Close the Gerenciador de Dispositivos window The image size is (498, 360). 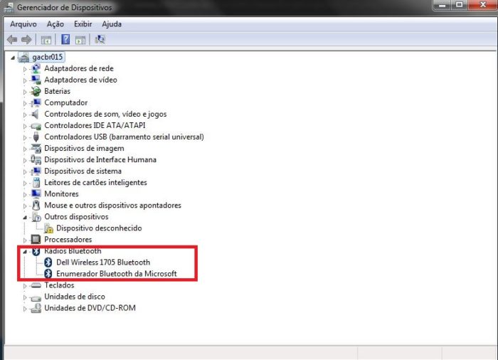coord(482,5)
